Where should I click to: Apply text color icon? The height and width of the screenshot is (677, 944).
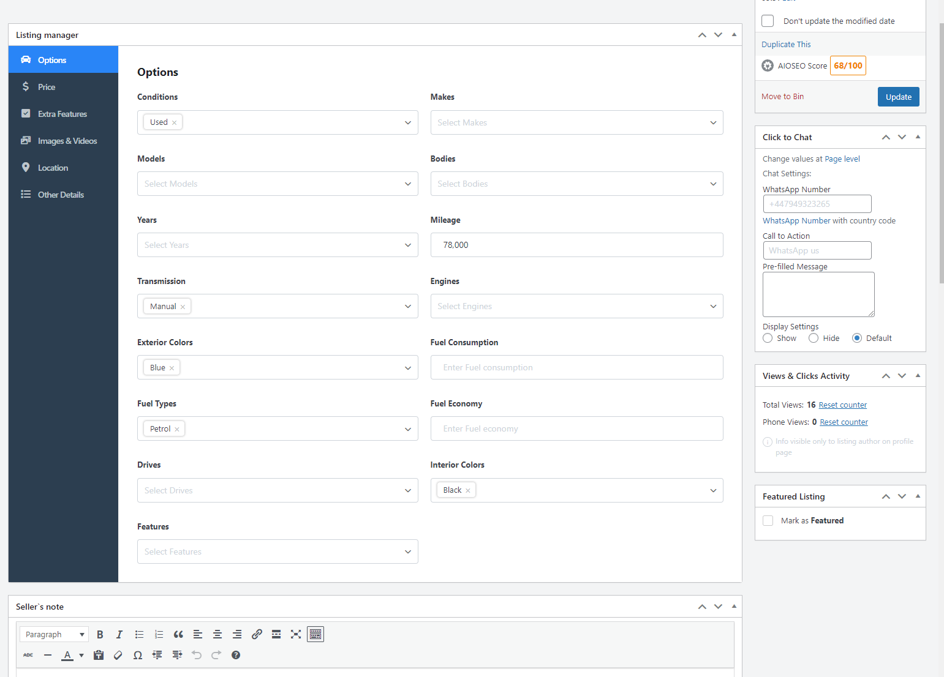pyautogui.click(x=67, y=655)
